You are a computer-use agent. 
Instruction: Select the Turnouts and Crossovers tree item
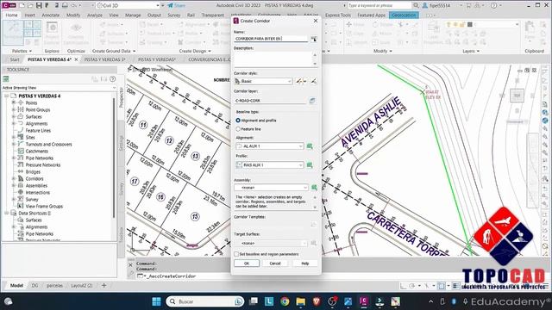[48, 144]
